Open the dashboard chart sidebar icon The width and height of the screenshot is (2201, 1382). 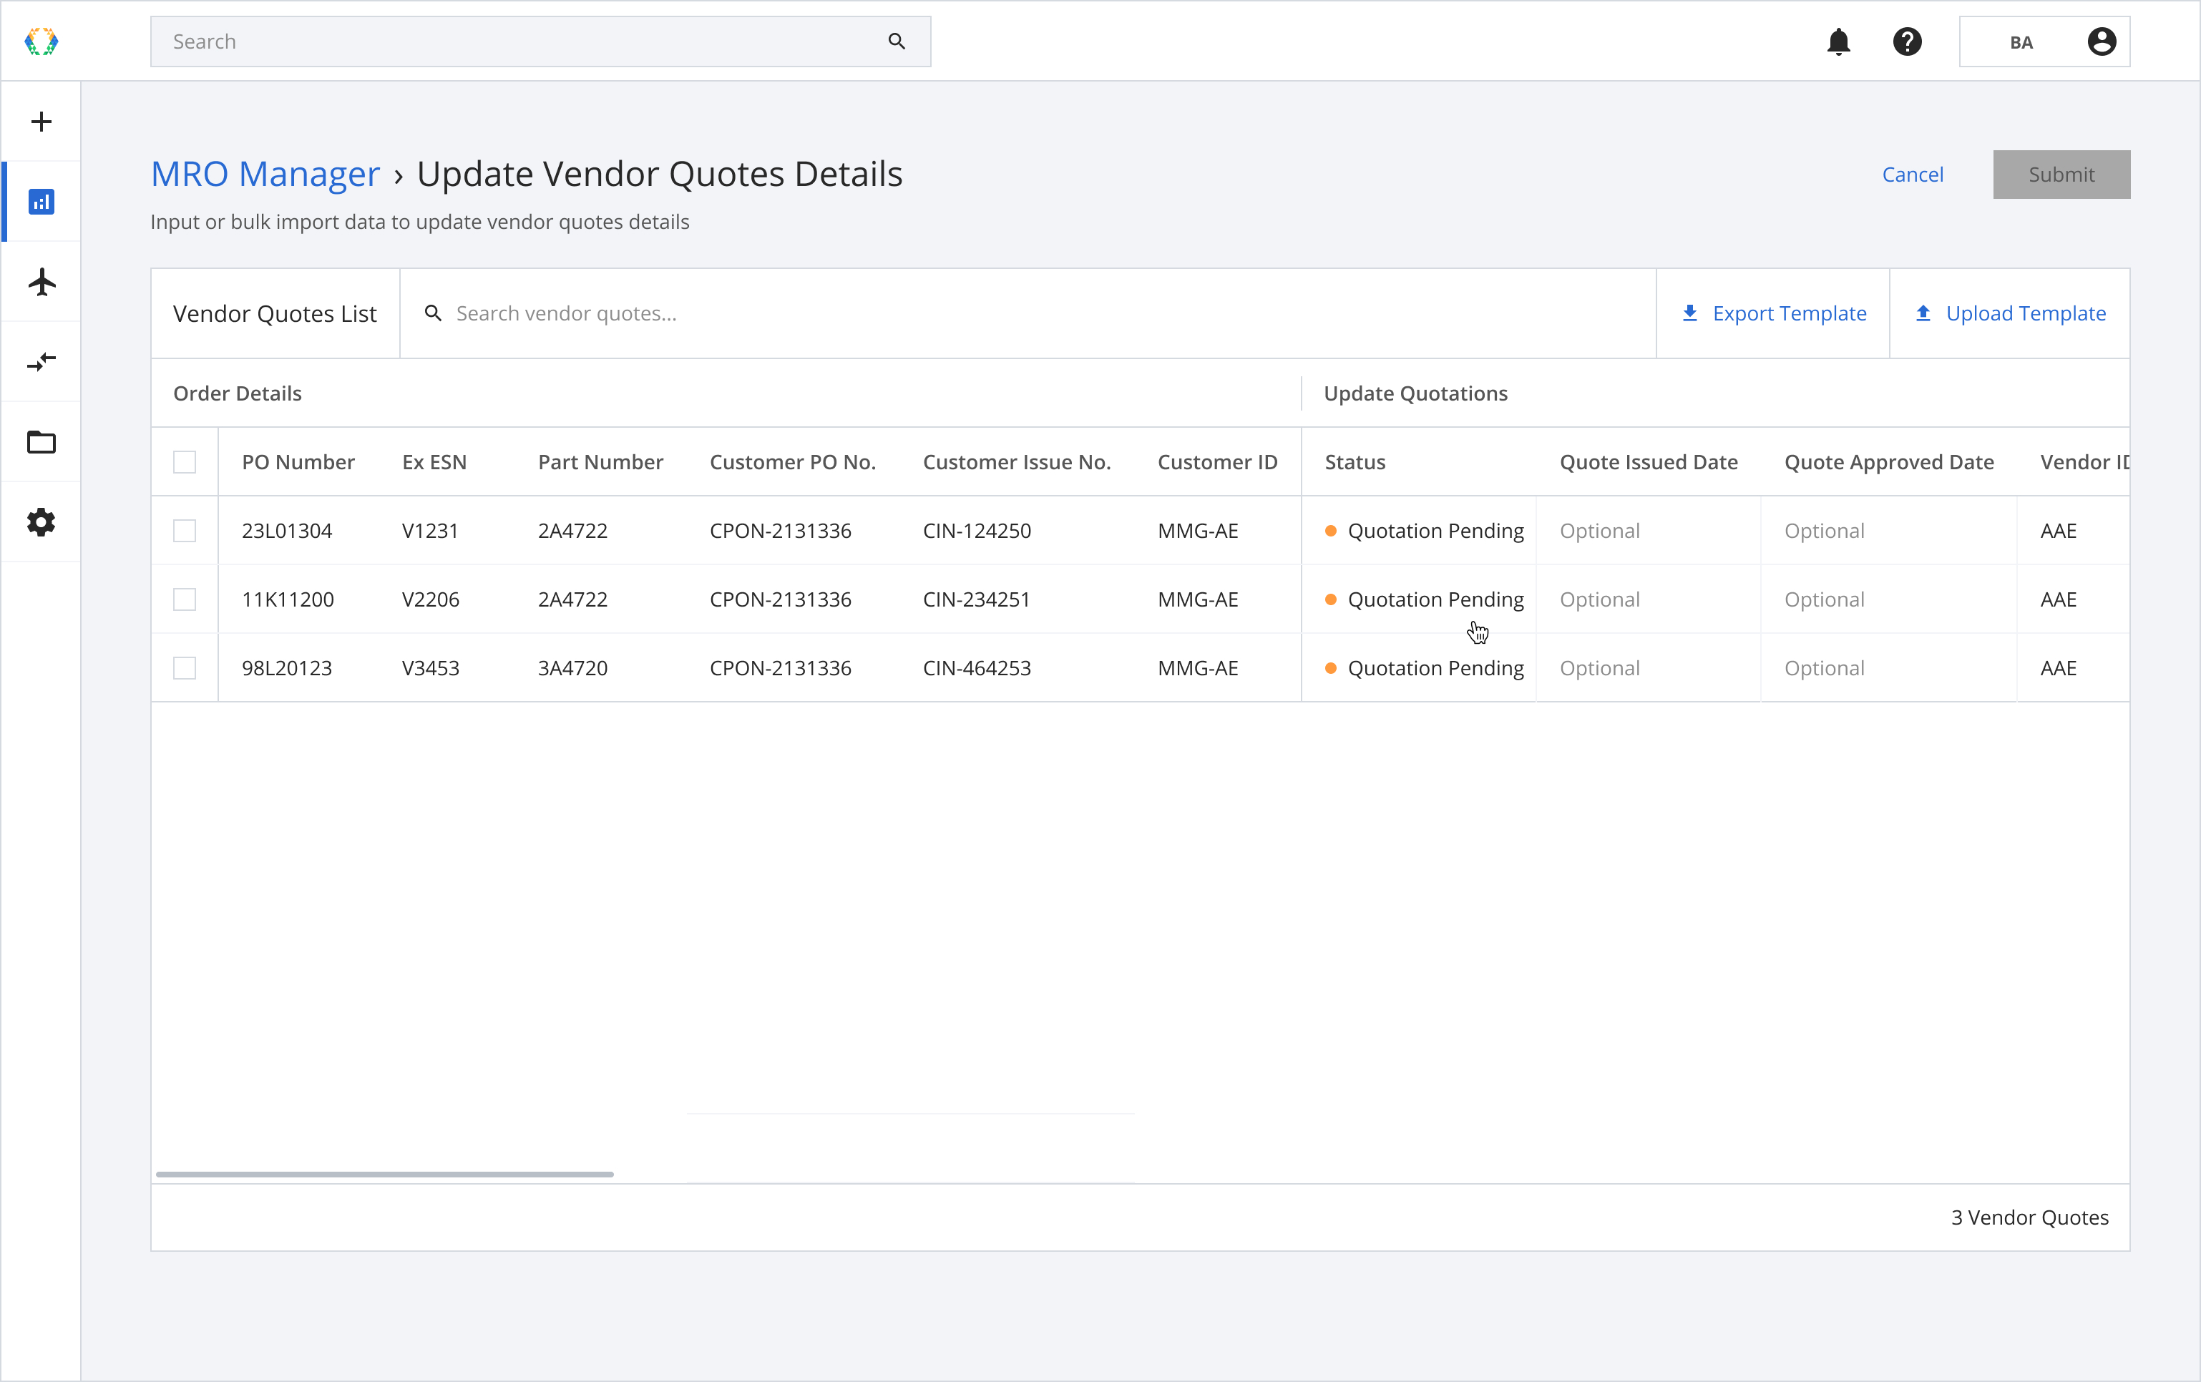tap(41, 201)
